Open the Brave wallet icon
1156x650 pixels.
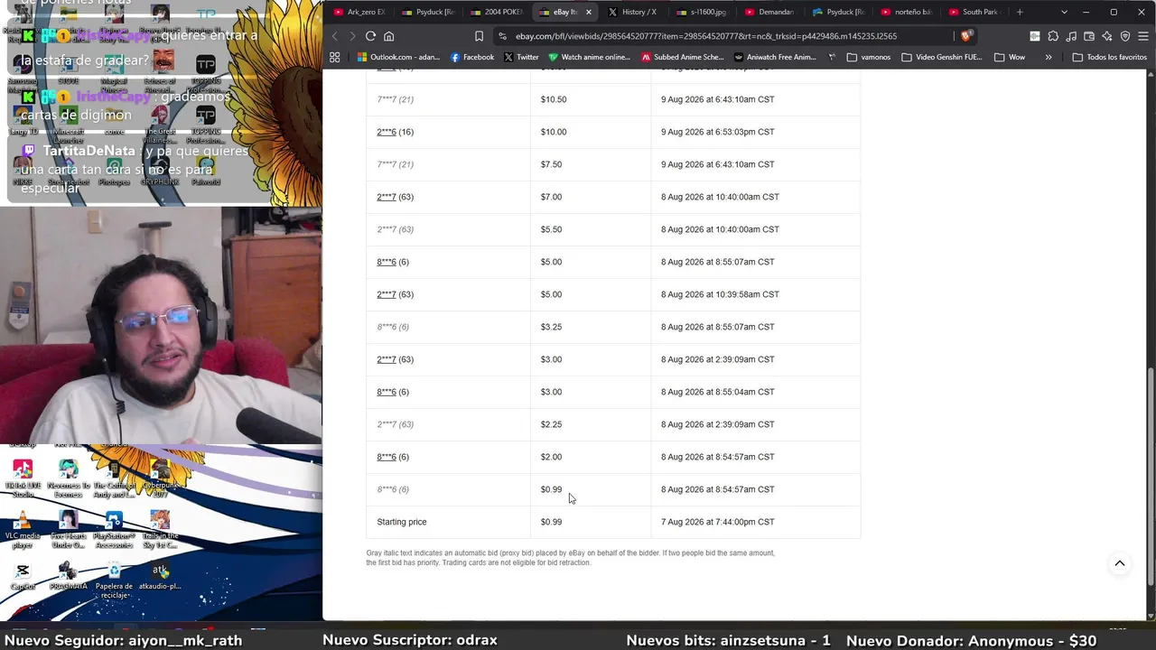(x=1089, y=36)
